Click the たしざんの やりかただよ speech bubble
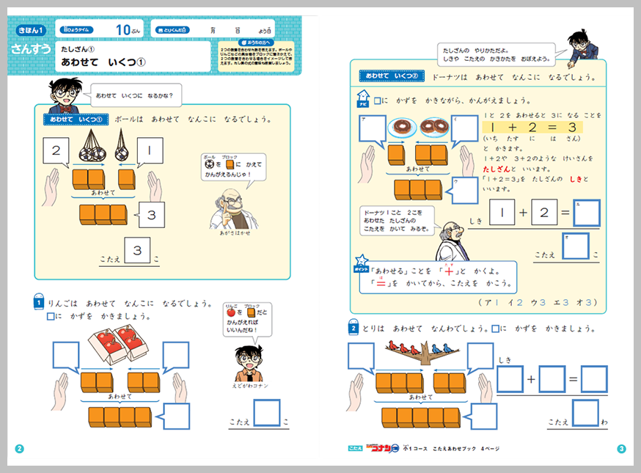 tap(497, 55)
